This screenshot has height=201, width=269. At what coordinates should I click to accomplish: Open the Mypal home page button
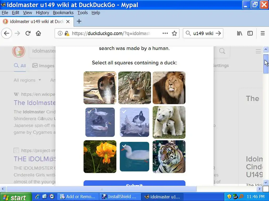(x=38, y=33)
